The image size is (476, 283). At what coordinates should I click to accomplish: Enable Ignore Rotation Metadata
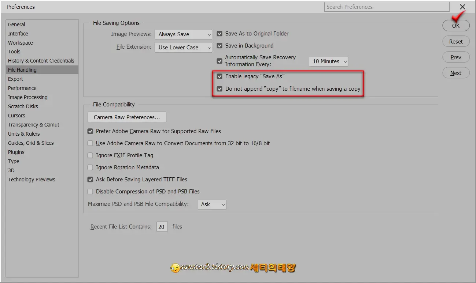90,167
